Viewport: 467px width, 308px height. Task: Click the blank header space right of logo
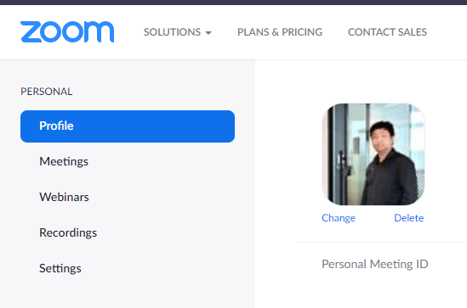pos(128,31)
